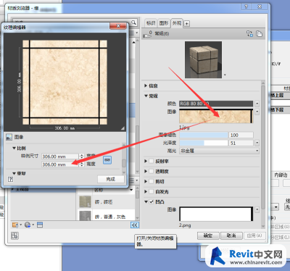Collapse the 凹凸 bump section arrow

[146, 201]
